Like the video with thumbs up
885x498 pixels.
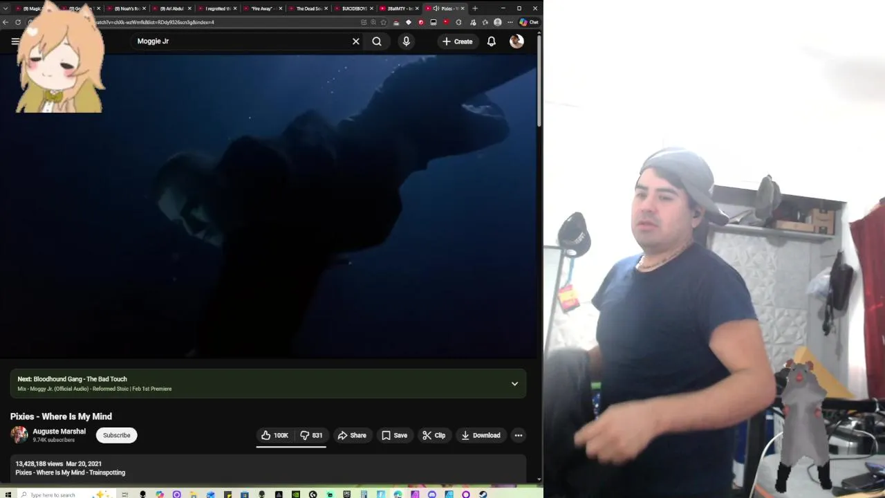point(274,435)
